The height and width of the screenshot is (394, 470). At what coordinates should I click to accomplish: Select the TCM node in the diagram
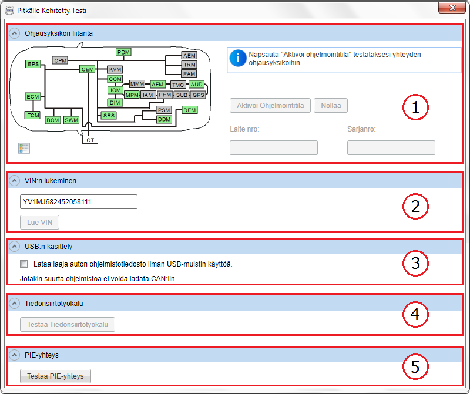click(33, 115)
